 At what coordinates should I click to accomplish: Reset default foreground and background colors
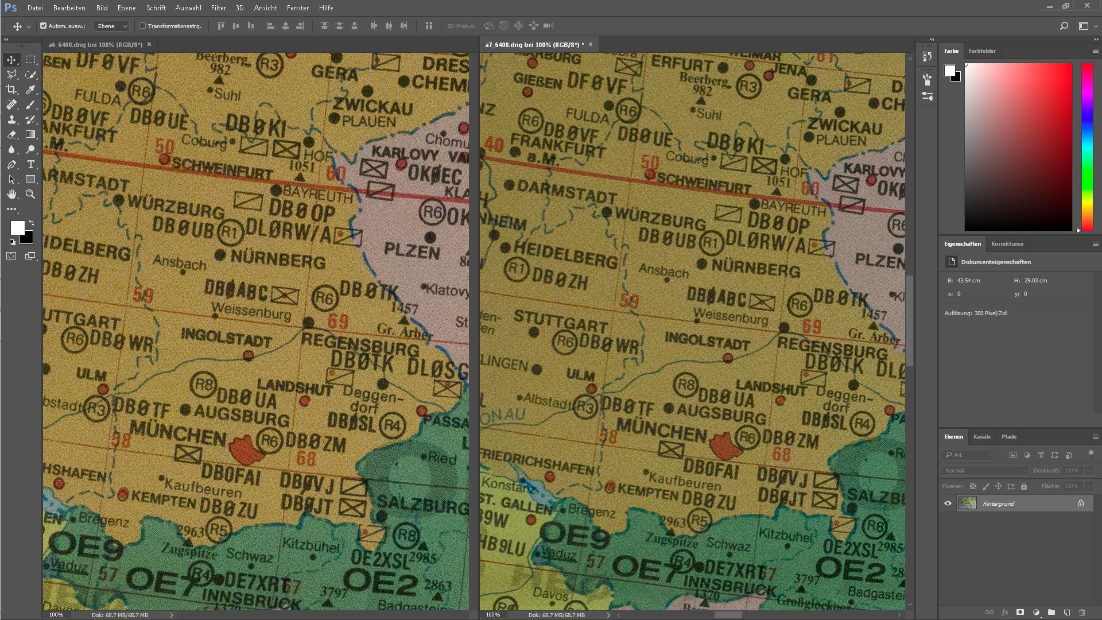click(x=13, y=242)
